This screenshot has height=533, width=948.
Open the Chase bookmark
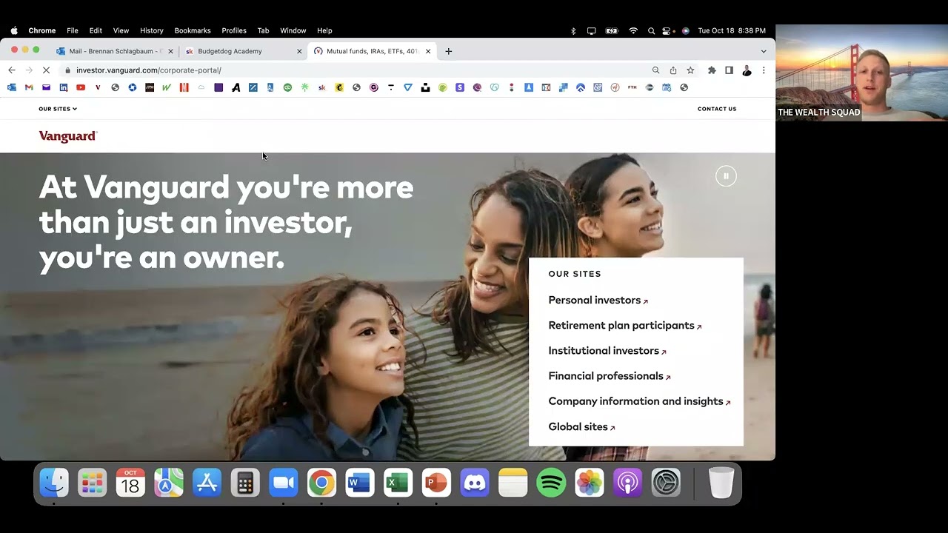pyautogui.click(x=133, y=87)
